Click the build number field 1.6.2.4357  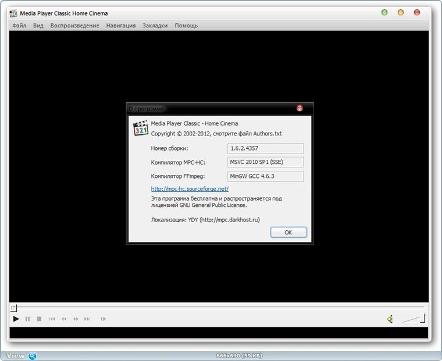265,148
